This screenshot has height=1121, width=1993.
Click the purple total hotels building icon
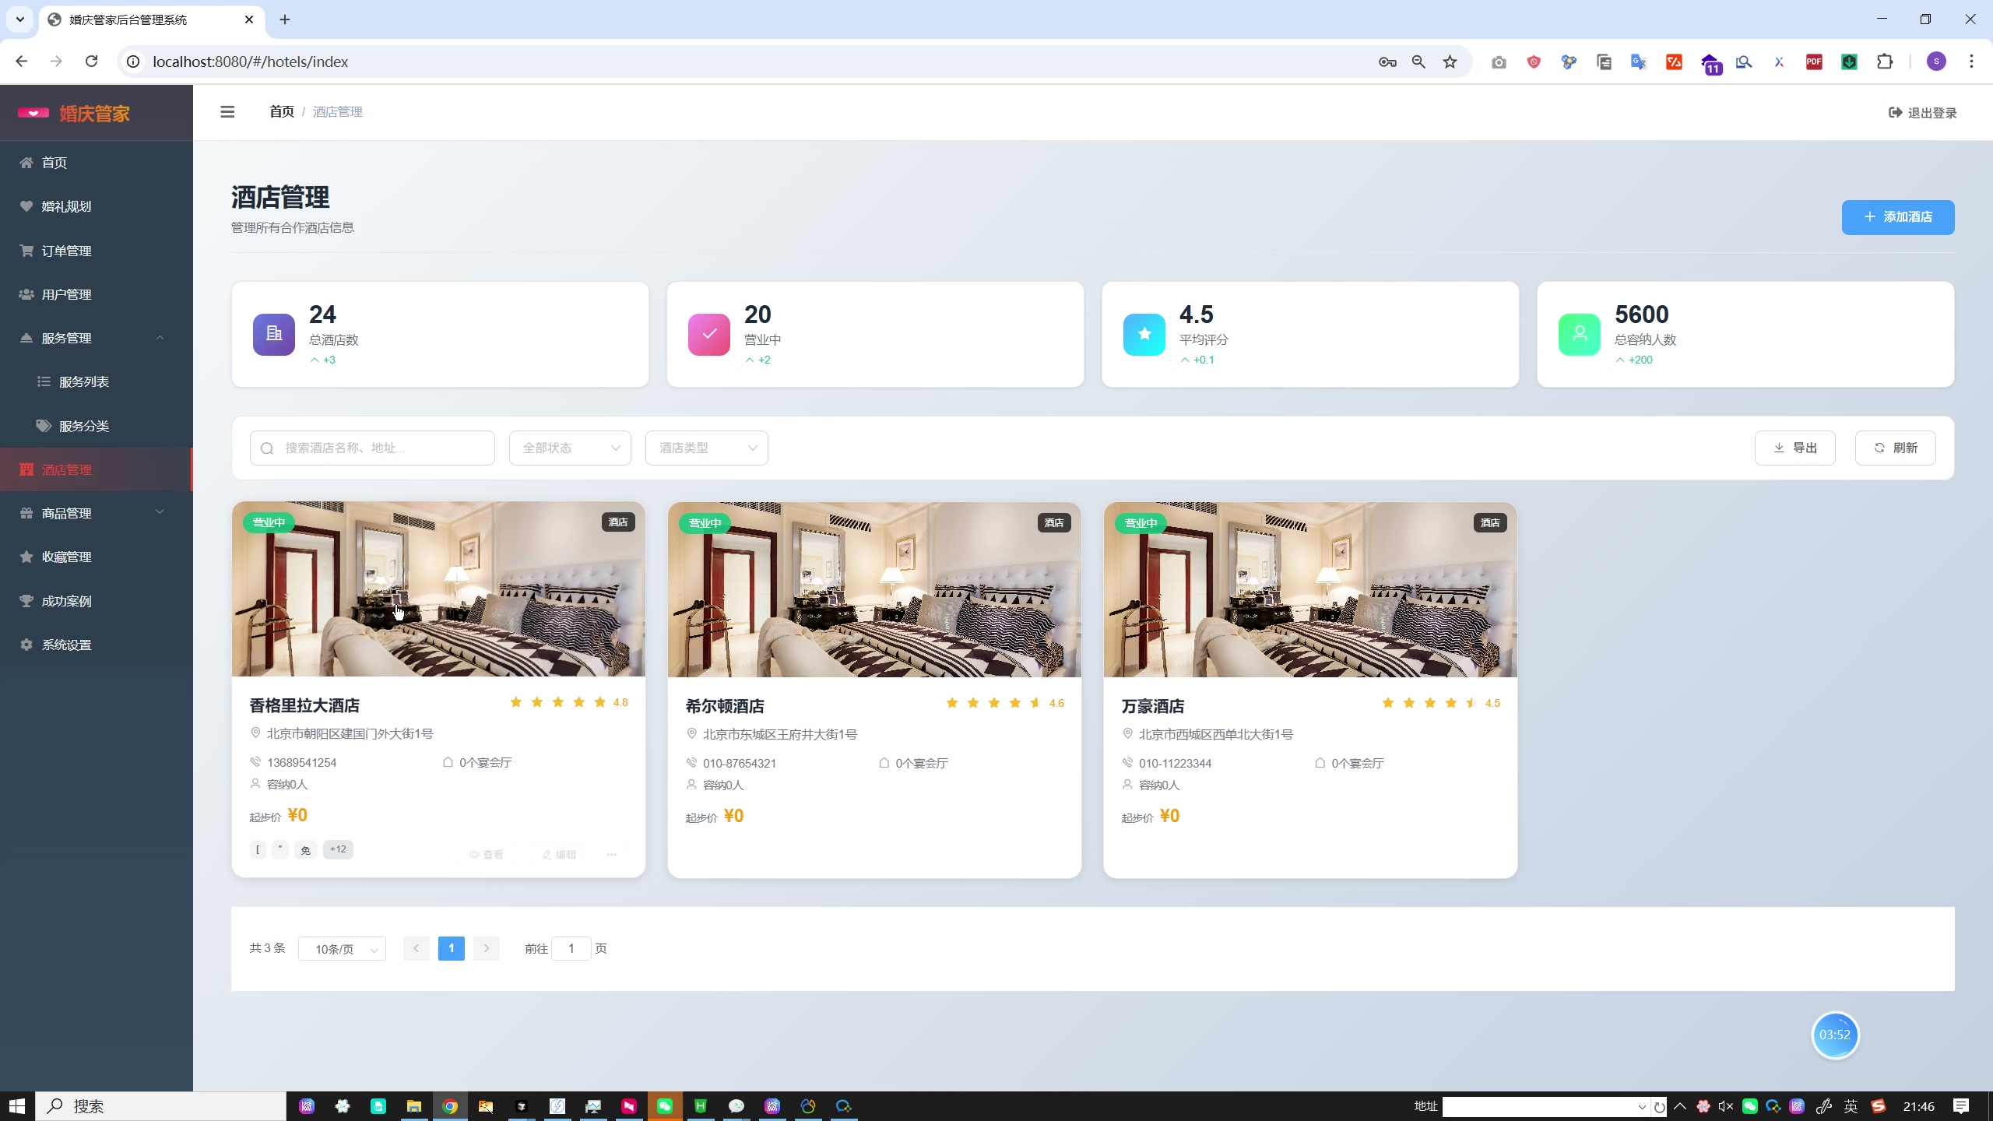tap(273, 334)
